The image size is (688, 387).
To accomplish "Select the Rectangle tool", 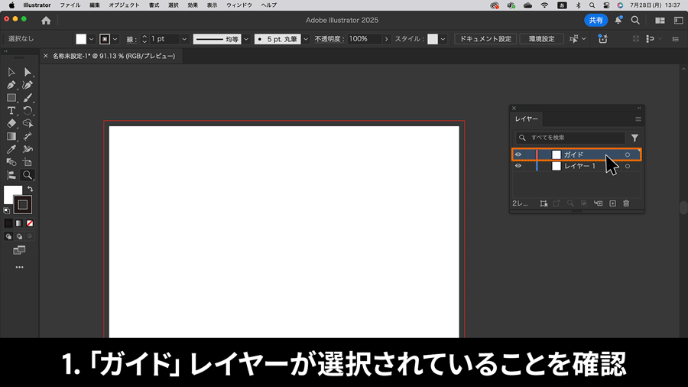I will tap(11, 98).
